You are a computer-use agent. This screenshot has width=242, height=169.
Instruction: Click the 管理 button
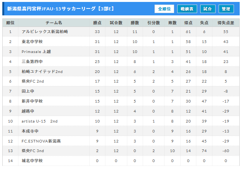click(x=226, y=9)
